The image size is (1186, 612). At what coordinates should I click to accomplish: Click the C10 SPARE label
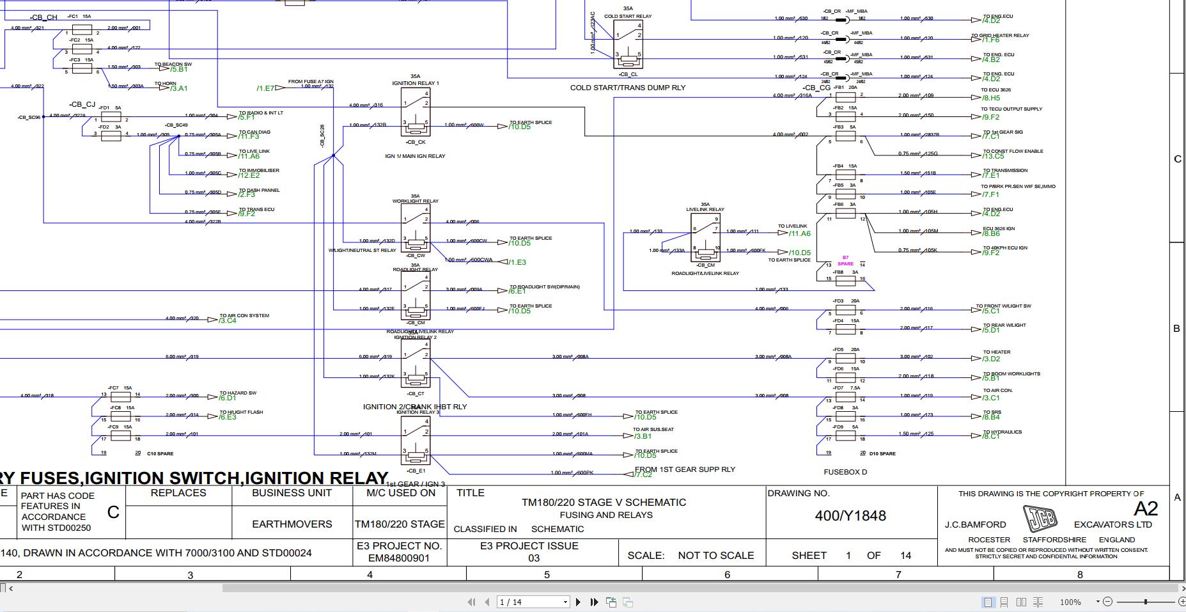(160, 453)
